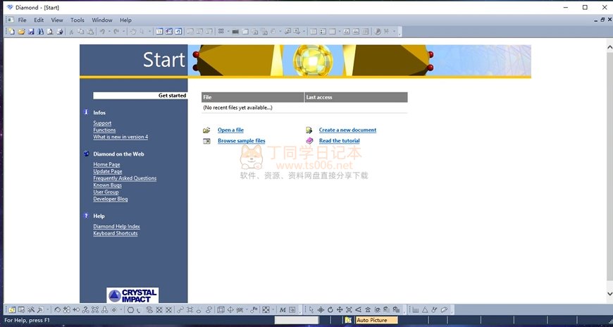Click the New document toolbar icon
This screenshot has width=613, height=327.
point(12,32)
